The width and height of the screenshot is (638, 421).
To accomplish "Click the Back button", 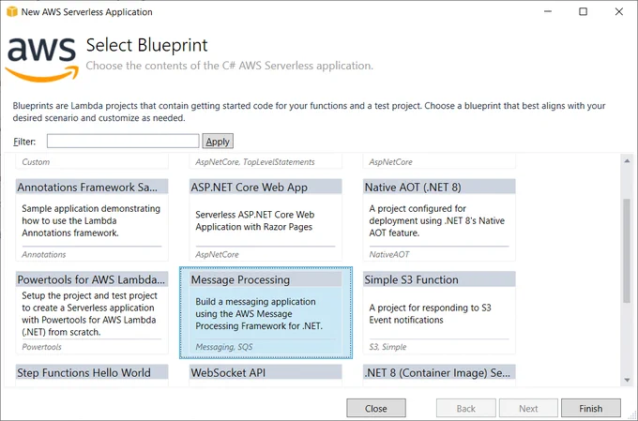I will click(x=466, y=408).
